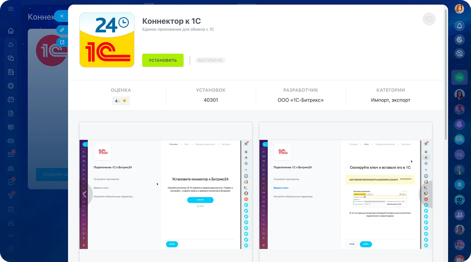Click the УСТАНОВИТЬ button
This screenshot has width=471, height=262.
(x=163, y=60)
